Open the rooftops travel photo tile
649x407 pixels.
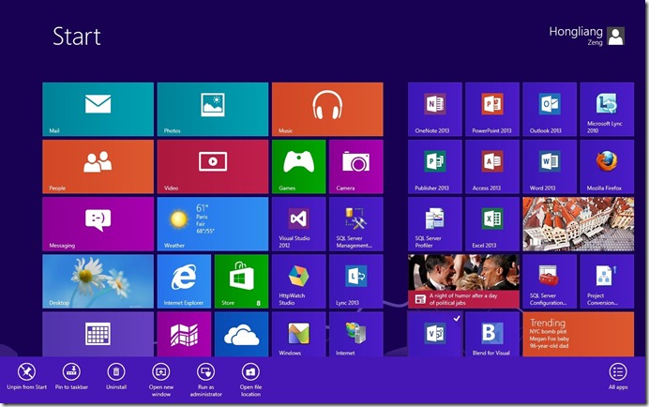click(x=579, y=224)
